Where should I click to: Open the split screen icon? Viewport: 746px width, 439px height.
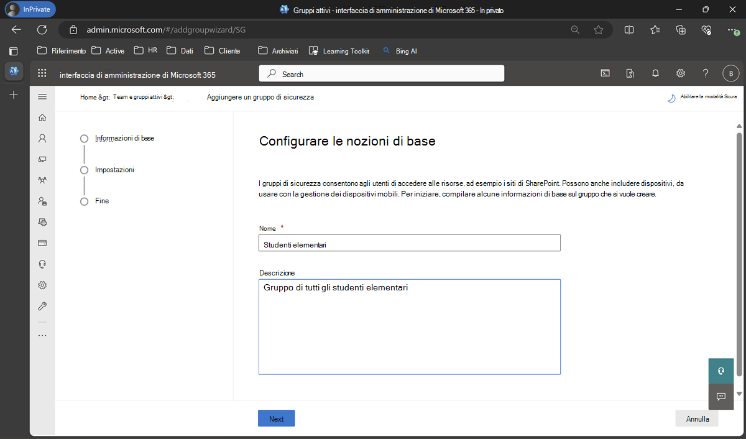click(x=629, y=29)
